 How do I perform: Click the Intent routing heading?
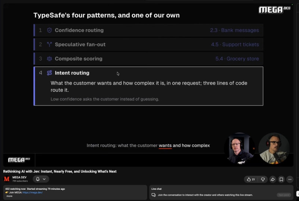pos(72,73)
